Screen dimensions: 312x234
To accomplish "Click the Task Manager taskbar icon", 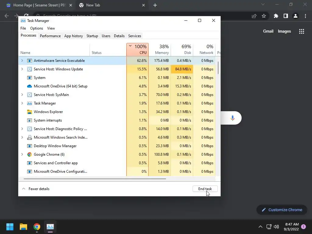I will [50, 227].
